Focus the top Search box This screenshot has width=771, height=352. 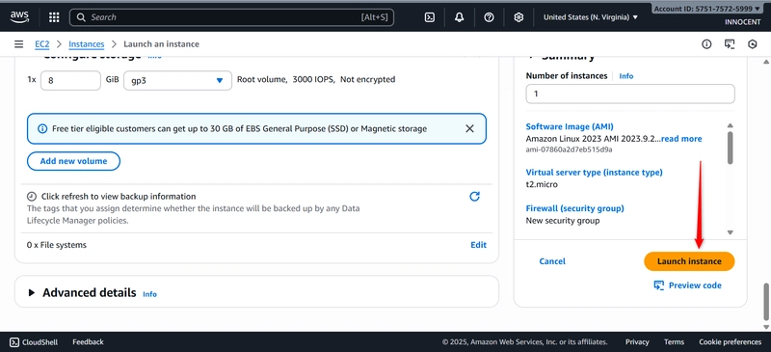point(231,17)
